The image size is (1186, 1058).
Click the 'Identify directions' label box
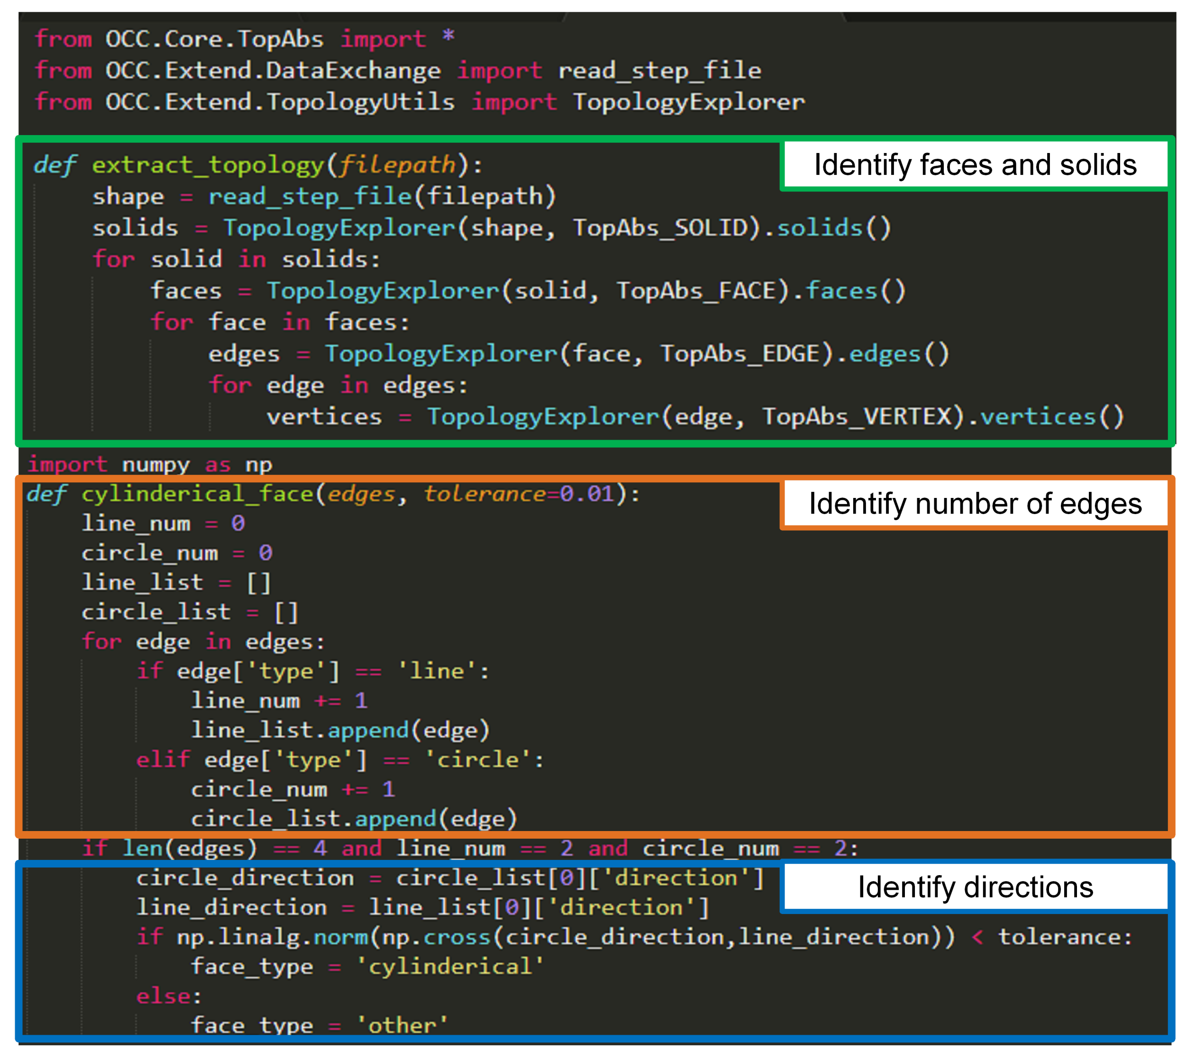[974, 887]
